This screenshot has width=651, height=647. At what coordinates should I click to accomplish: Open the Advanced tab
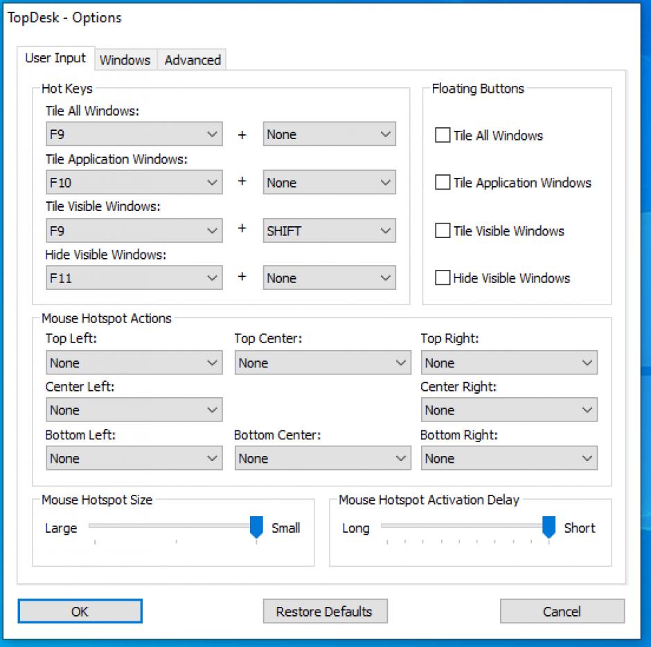click(x=193, y=60)
